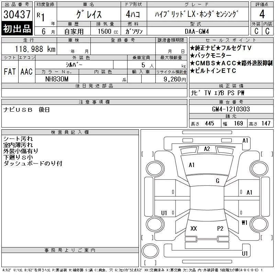Click the XX mark on the rear trunk
Screen dimensions: 275x275
click(x=194, y=228)
